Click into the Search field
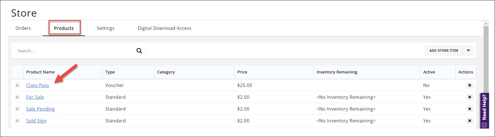The image size is (495, 137). (x=73, y=51)
